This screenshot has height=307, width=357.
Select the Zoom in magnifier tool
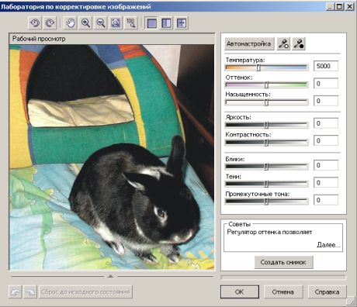(85, 23)
